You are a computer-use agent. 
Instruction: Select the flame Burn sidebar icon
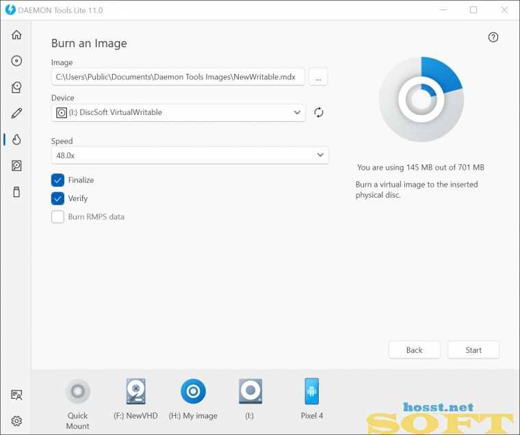[16, 140]
